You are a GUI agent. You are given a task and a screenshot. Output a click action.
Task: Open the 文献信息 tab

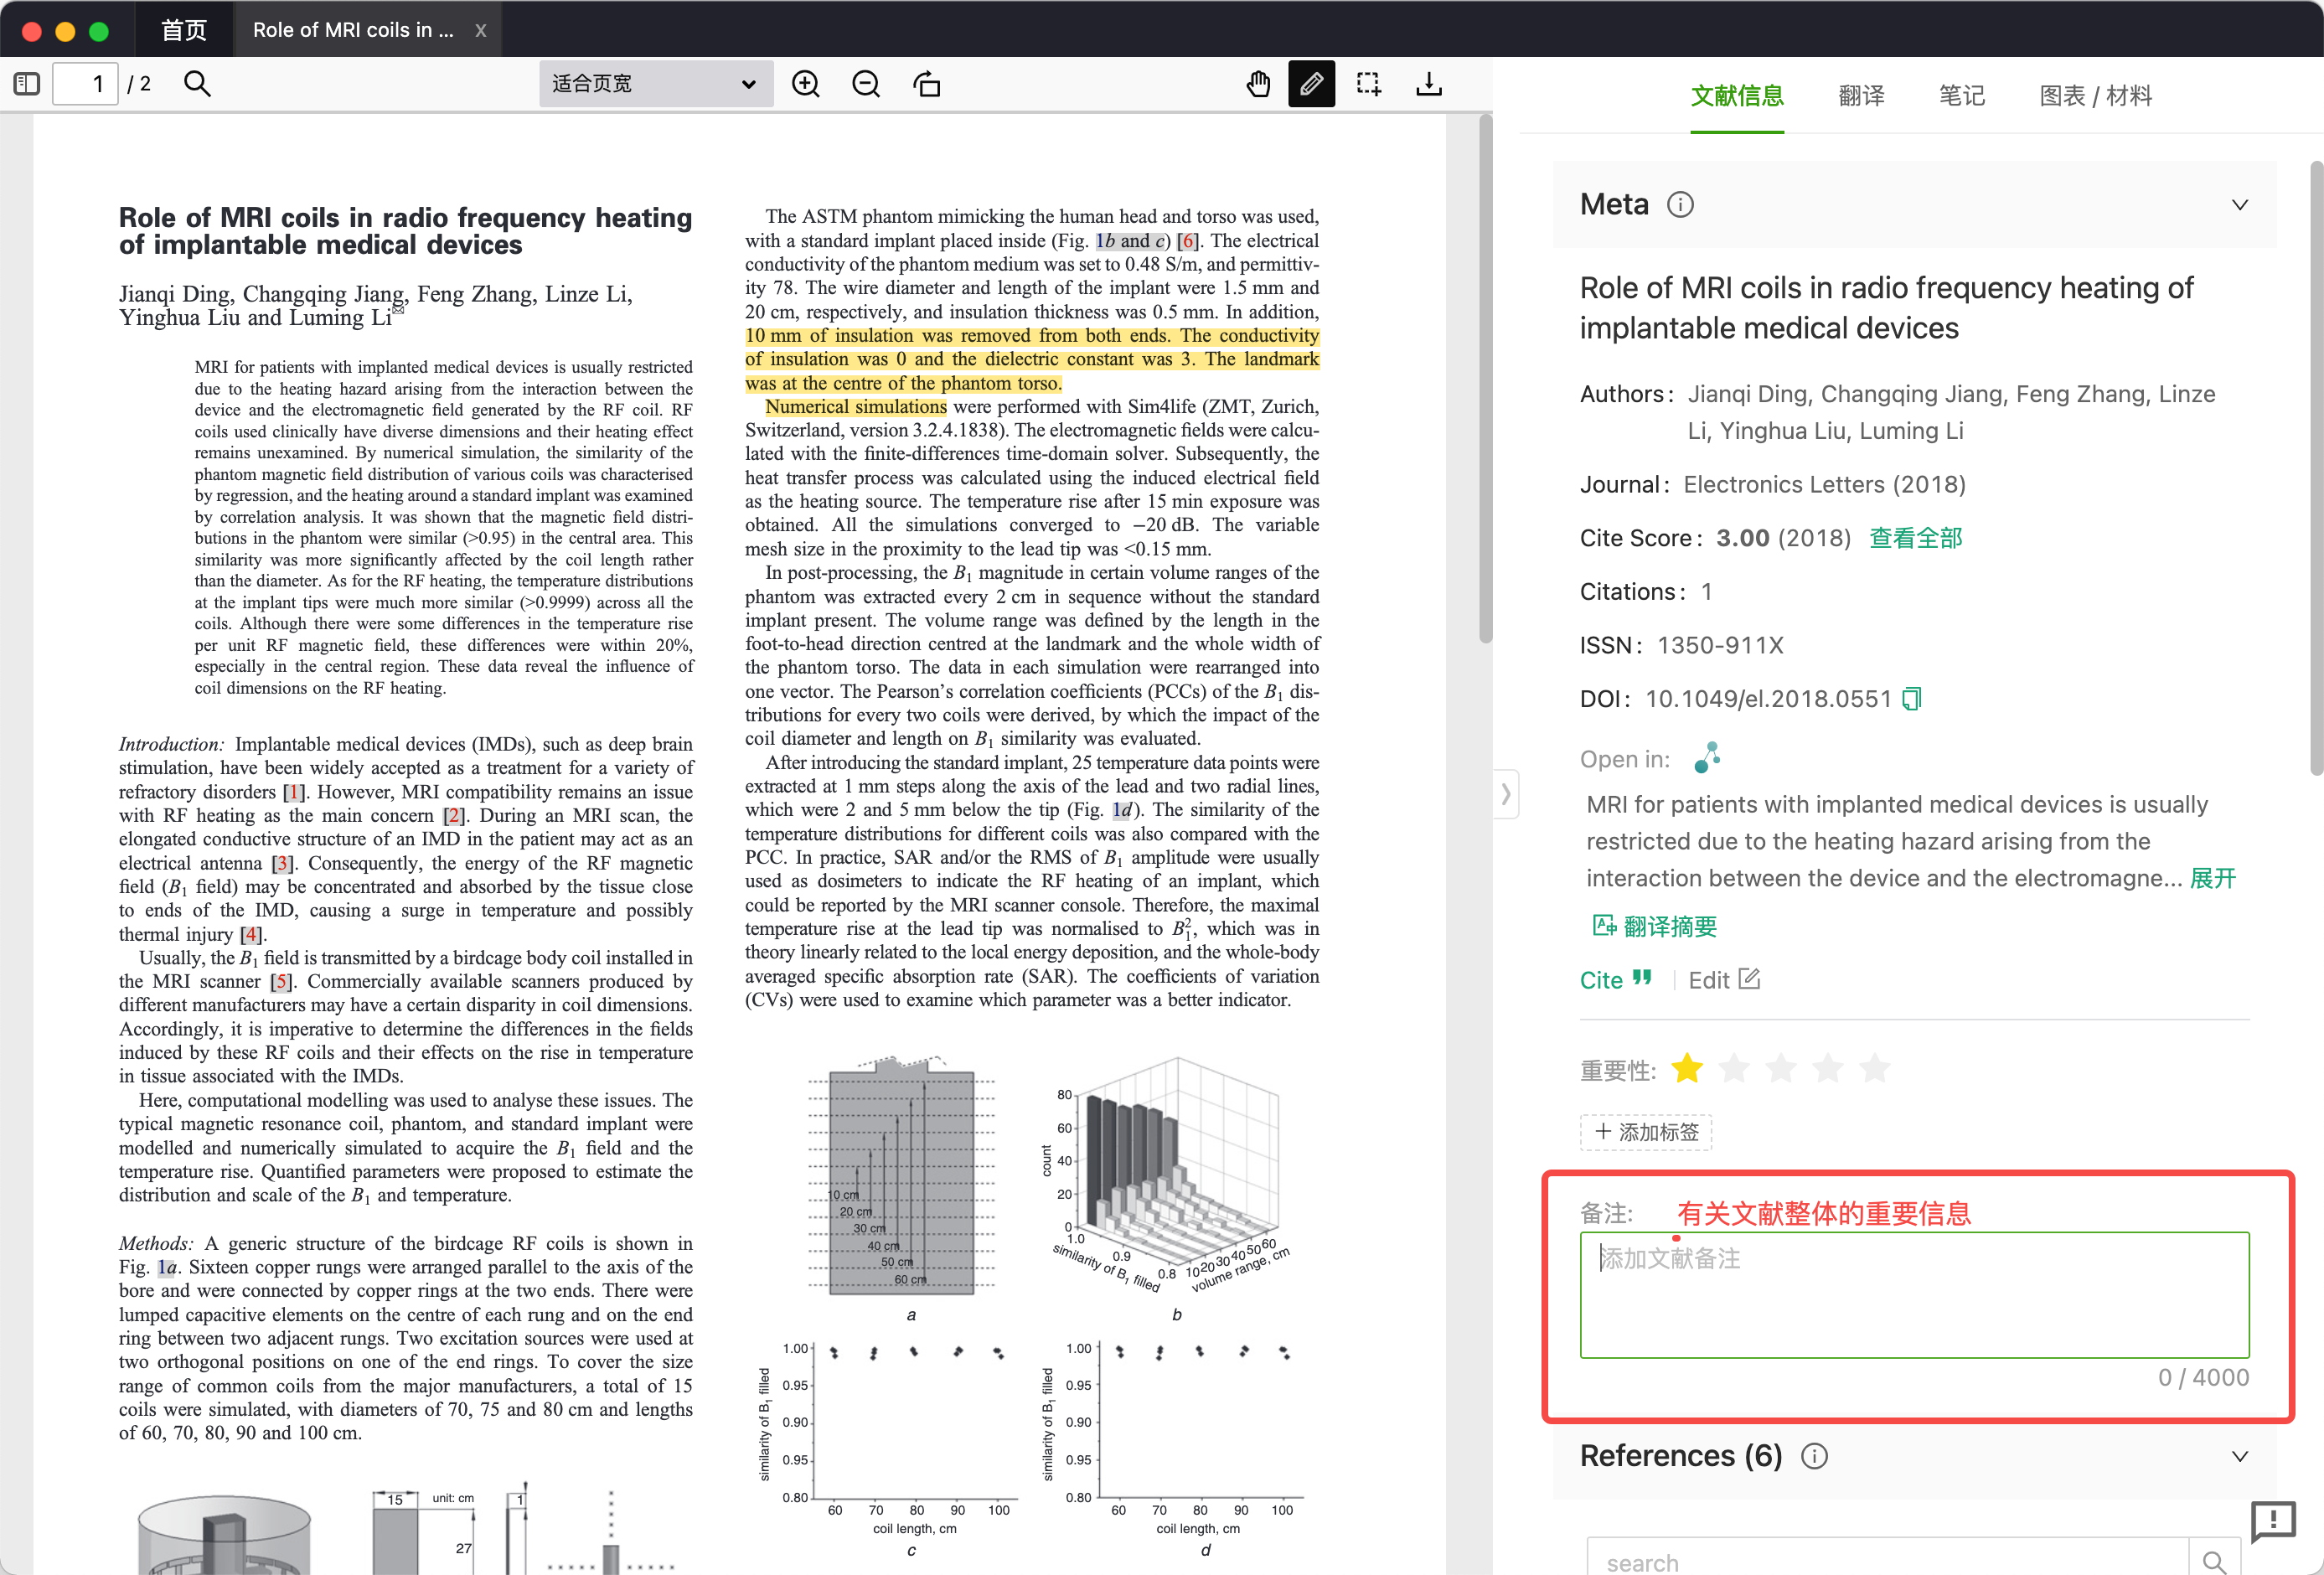tap(1737, 96)
